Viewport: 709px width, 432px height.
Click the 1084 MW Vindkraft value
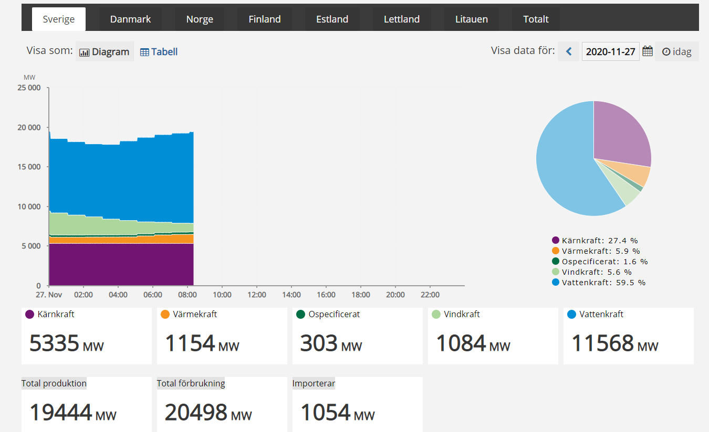click(473, 343)
